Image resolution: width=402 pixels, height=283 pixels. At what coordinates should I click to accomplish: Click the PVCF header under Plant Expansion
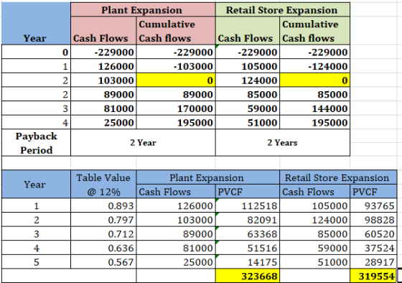248,192
